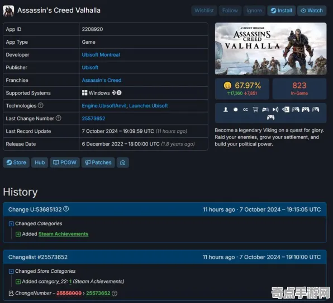Screen dimensions: 333x303
Task: Collapse the Changed Categories section
Action: pos(11,224)
